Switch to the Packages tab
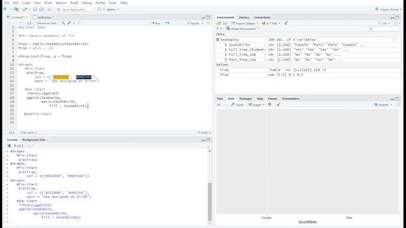The height and width of the screenshot is (228, 406). (246, 99)
